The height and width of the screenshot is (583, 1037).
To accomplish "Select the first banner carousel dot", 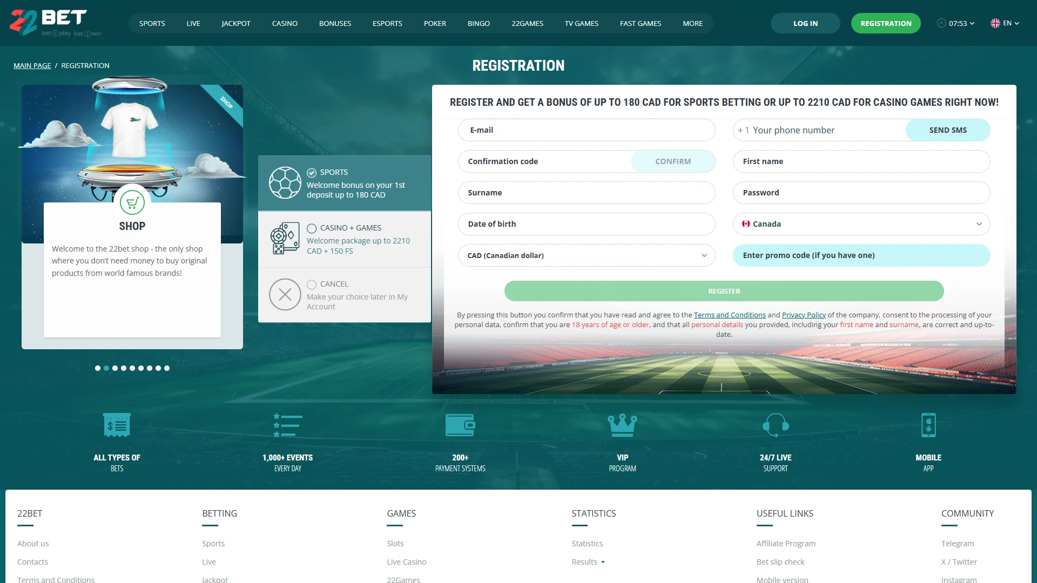I will [98, 368].
